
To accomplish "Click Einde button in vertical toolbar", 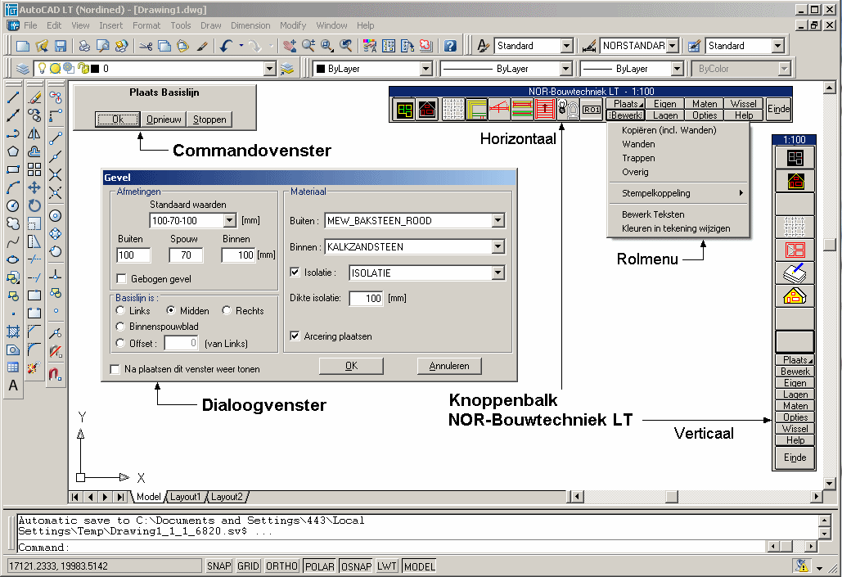I will pos(795,458).
